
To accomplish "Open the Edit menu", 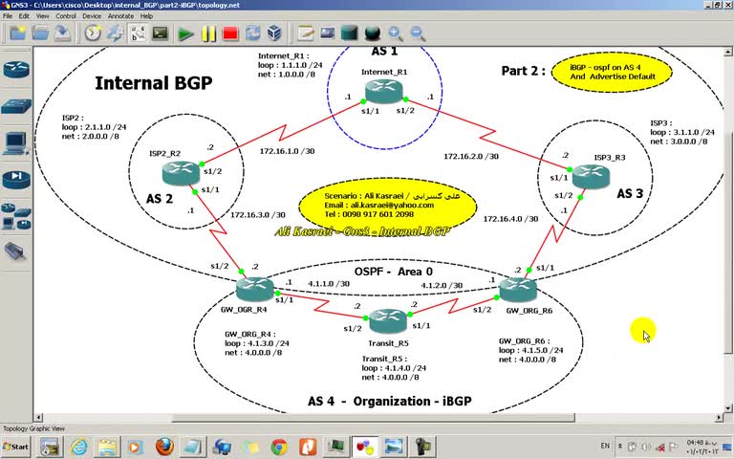I will point(24,16).
